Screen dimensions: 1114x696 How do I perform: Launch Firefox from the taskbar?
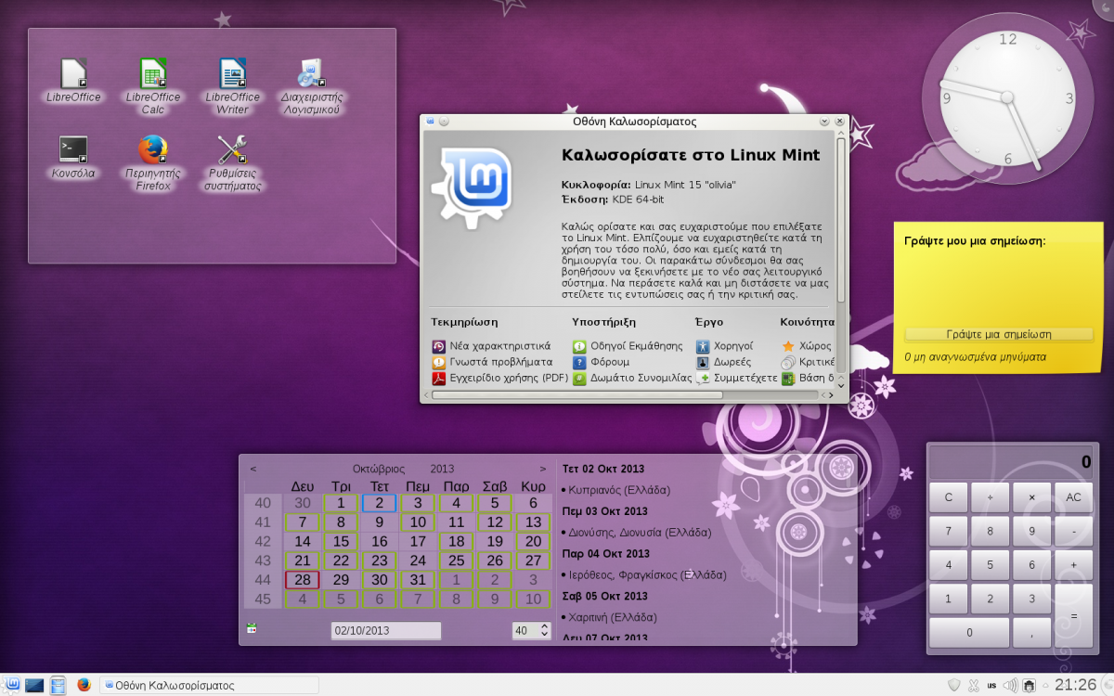point(84,685)
